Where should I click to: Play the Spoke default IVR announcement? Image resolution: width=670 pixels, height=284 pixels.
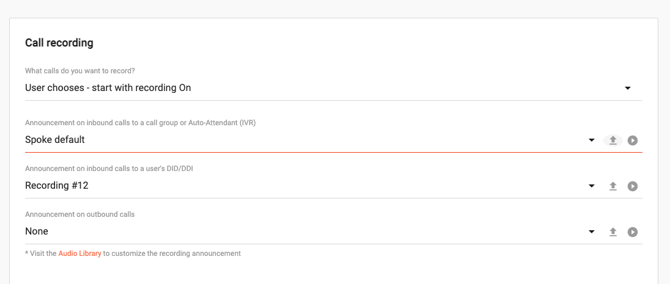(633, 140)
